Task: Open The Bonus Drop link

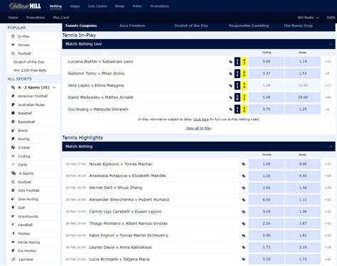Action: 298,26
